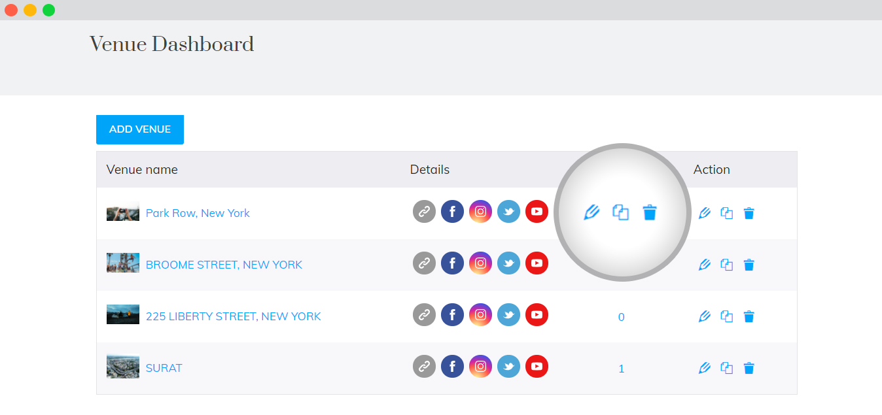Open the Park Row, New York venue link
Viewport: 882px width, 415px height.
click(x=198, y=213)
